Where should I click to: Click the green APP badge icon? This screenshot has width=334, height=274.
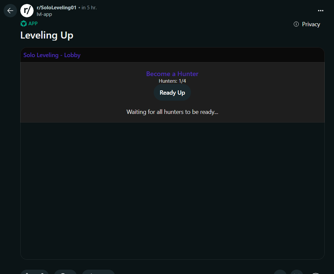coord(24,24)
